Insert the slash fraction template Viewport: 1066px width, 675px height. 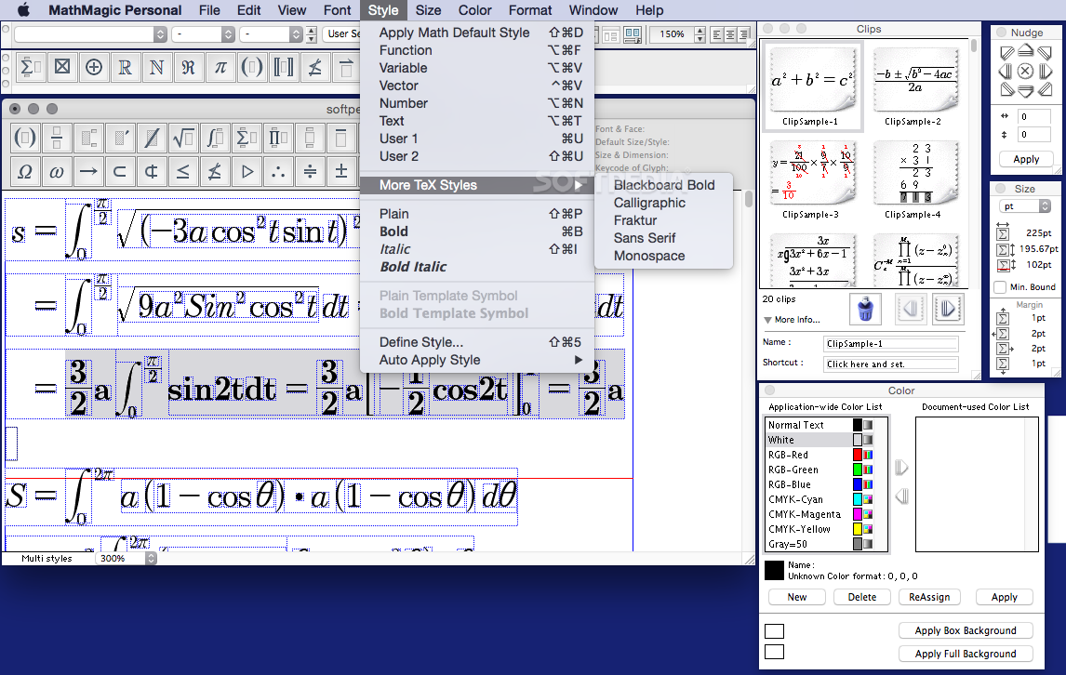point(152,138)
